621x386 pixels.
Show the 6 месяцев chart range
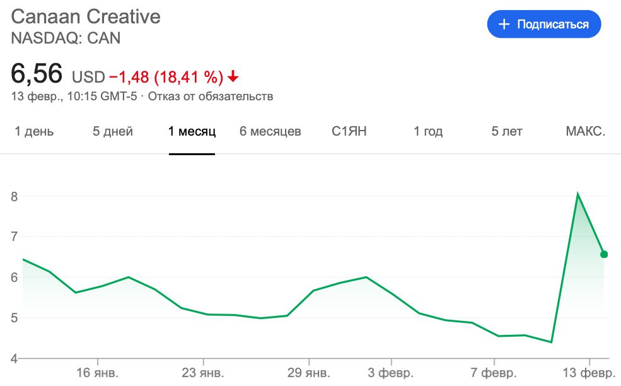[x=270, y=131]
